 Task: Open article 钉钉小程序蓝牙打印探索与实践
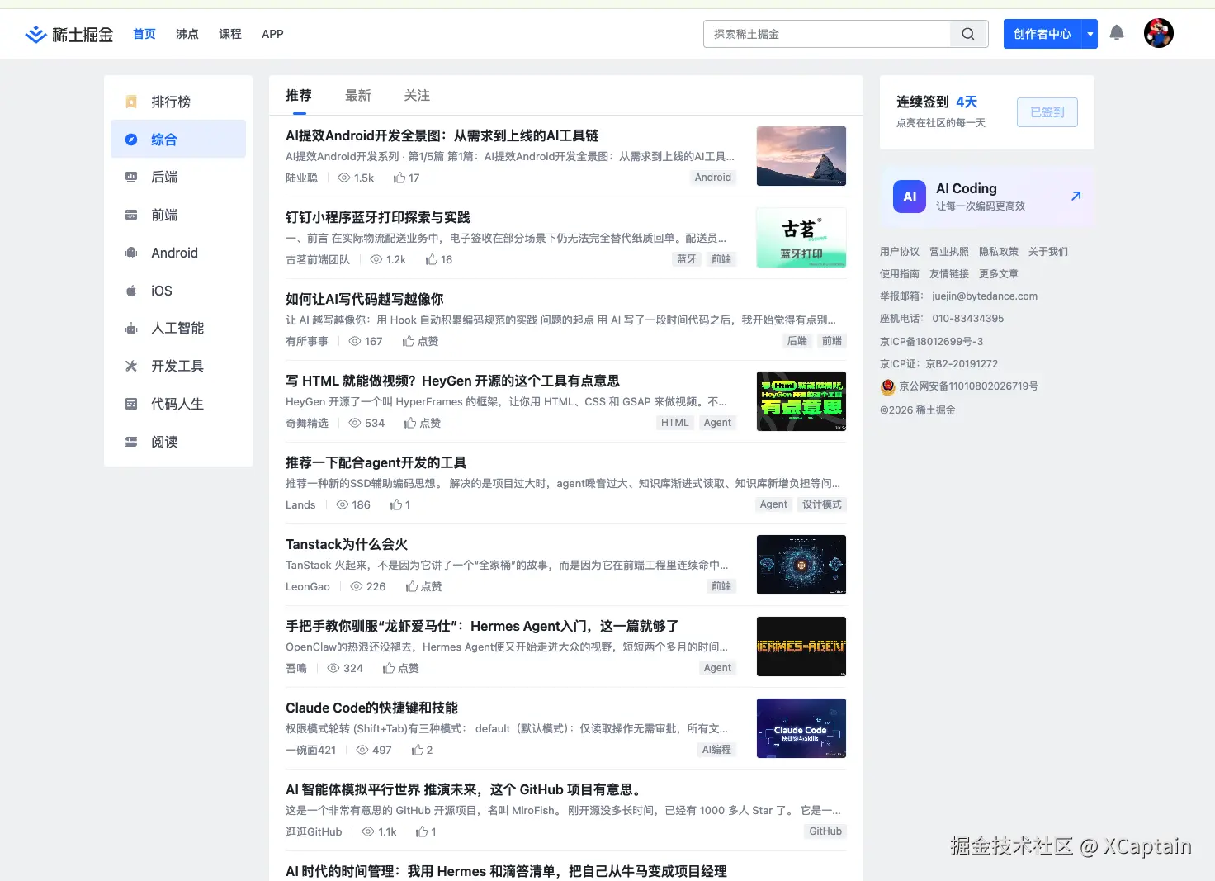tap(378, 217)
